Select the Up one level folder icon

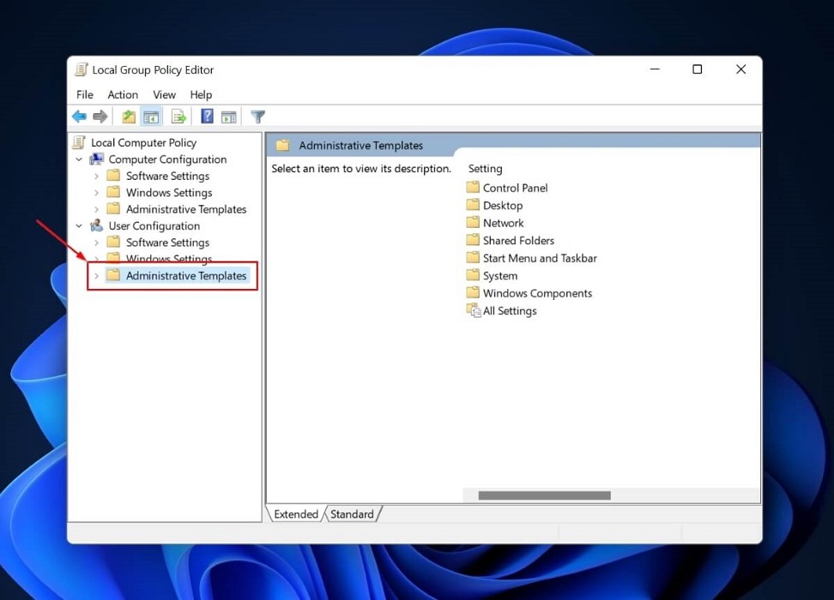(x=128, y=117)
